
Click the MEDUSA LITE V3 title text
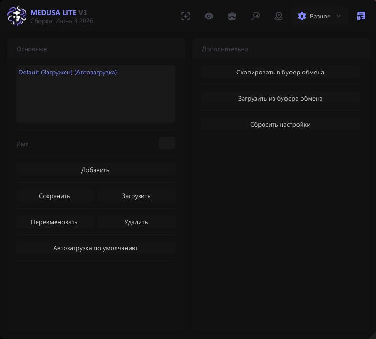tap(58, 12)
